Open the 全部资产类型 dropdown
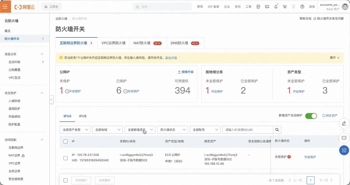Screen dimensions: 350x185 (75, 130)
